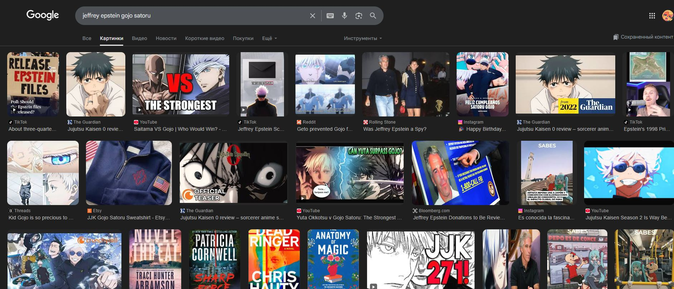Start voice search with the microphone icon
Viewport: 674px width, 289px height.
click(345, 16)
